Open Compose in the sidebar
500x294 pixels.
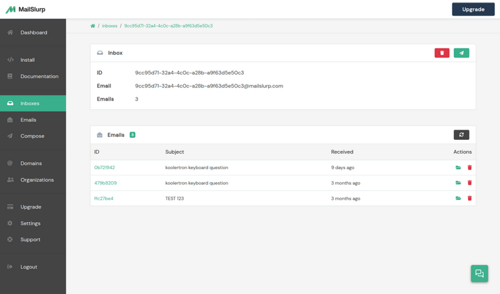pyautogui.click(x=33, y=136)
